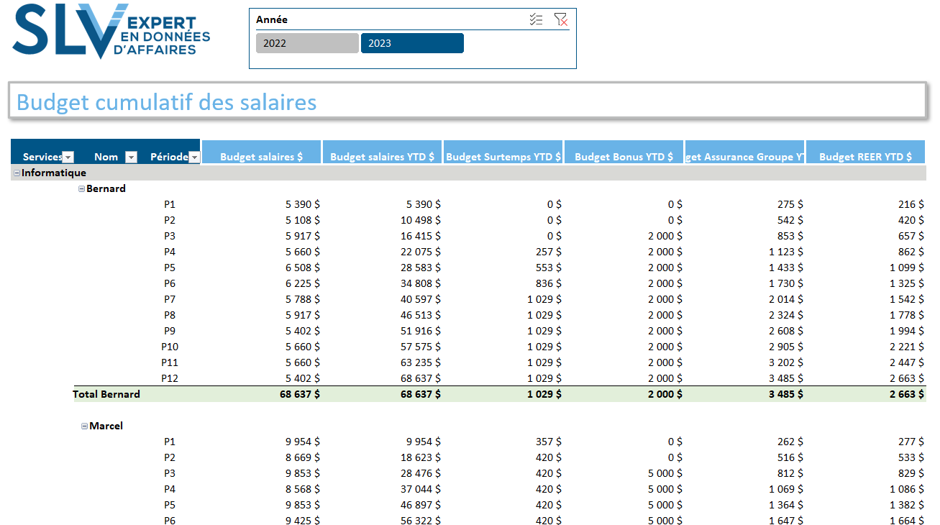Click the Budget cumulatif des salaires title
This screenshot has height=525, width=940.
(167, 102)
